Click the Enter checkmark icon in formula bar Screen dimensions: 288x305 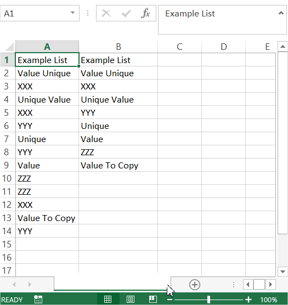[x=126, y=14]
